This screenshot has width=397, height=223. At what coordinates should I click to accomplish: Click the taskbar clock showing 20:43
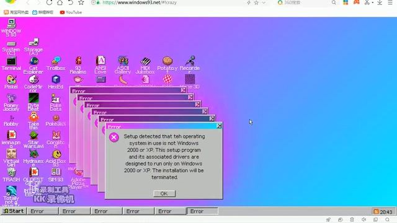(386, 212)
